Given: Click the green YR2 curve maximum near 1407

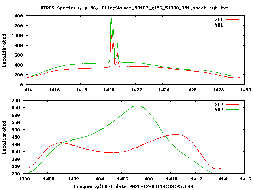Looking at the screenshot, I should tap(138, 106).
